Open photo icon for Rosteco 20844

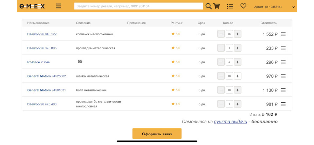(x=80, y=61)
